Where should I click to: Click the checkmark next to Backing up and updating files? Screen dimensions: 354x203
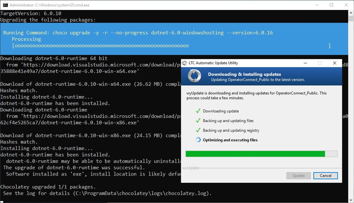(x=198, y=121)
